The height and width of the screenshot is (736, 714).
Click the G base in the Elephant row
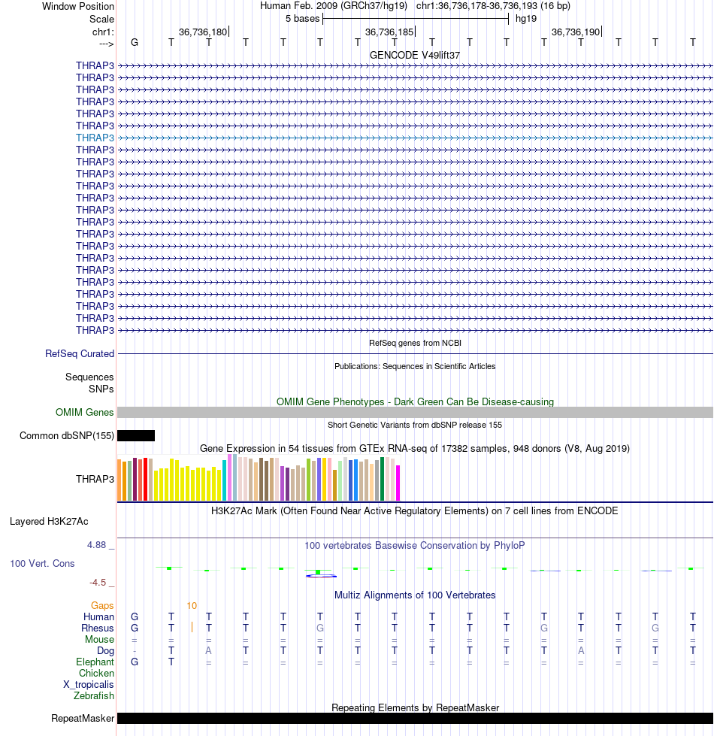pos(135,662)
